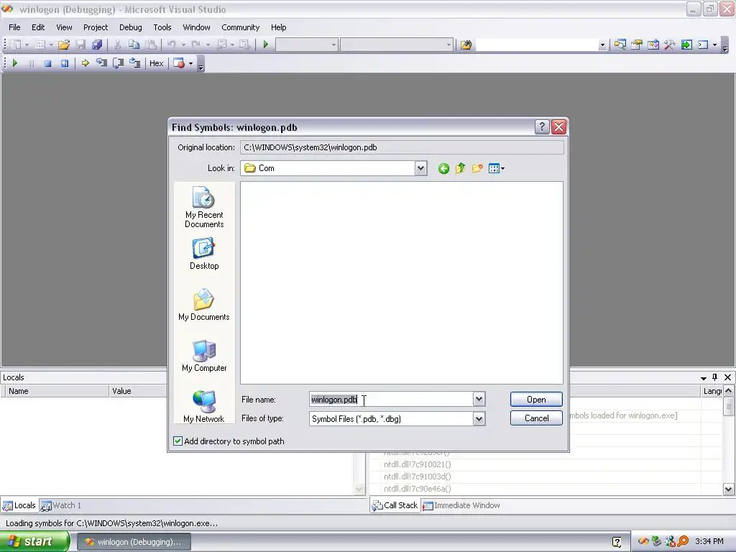Image resolution: width=736 pixels, height=552 pixels.
Task: Click the Save All toolbar icon
Action: (97, 45)
